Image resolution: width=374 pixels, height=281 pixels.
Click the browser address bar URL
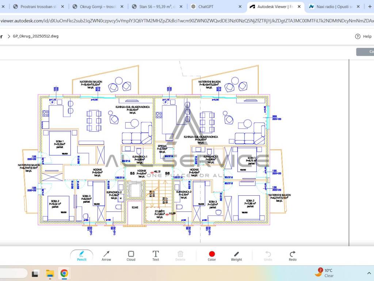183,21
